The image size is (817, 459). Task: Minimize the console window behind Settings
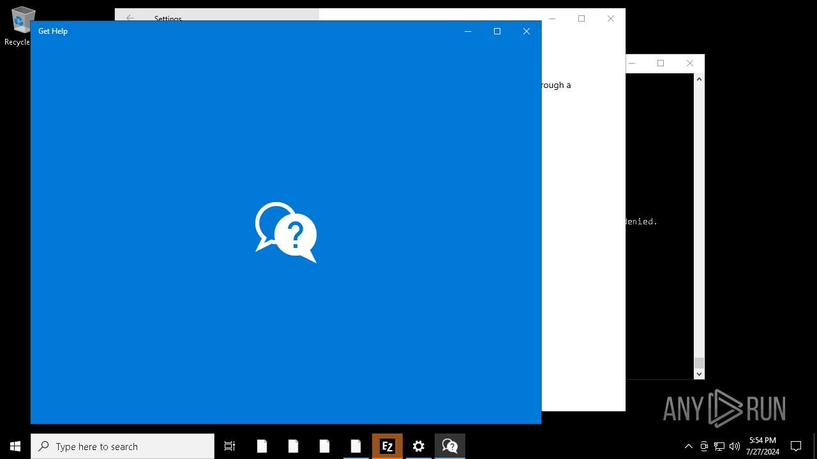[633, 63]
